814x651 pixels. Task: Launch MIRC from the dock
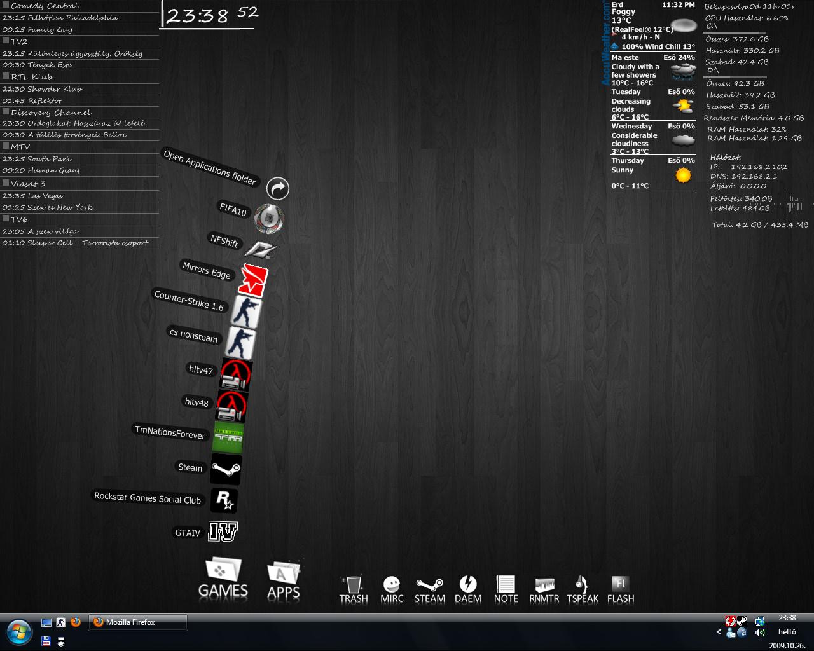[x=392, y=589]
